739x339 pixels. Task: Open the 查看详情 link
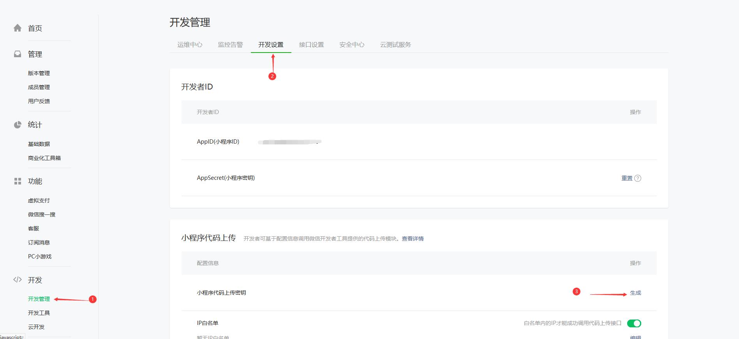413,239
